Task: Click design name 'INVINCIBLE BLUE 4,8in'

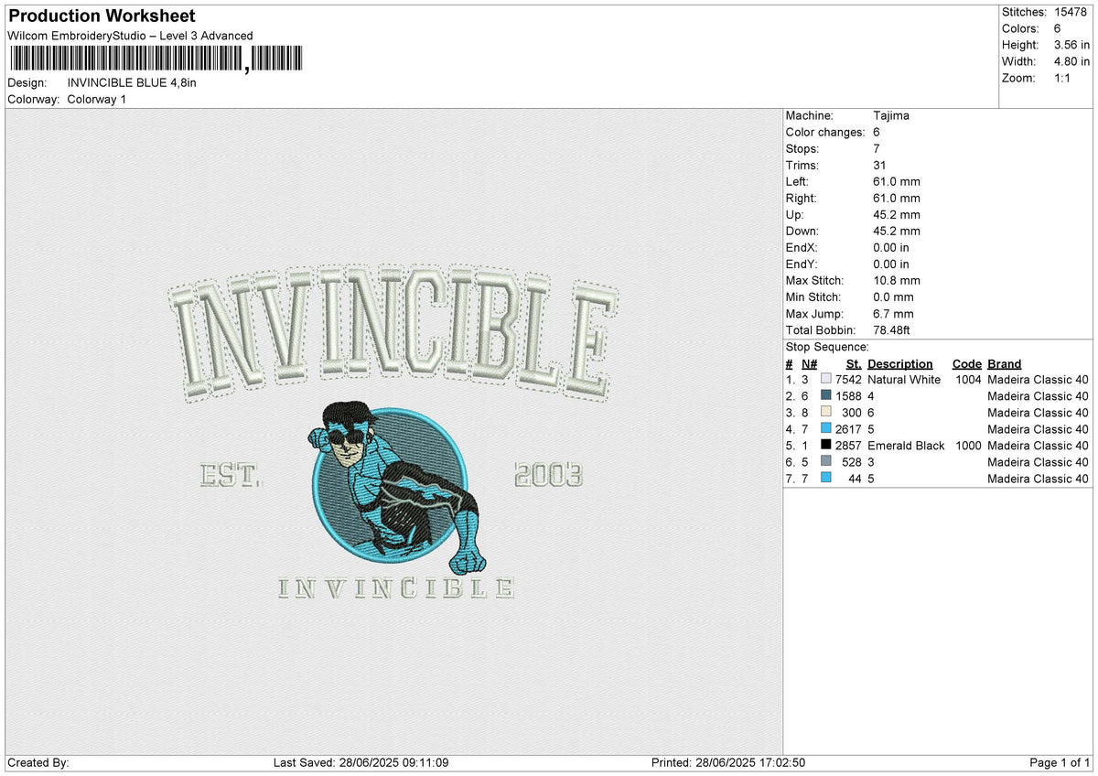Action: (x=132, y=82)
